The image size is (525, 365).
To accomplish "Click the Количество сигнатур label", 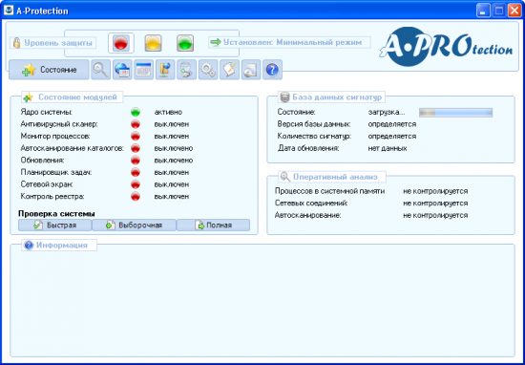I will (x=314, y=137).
